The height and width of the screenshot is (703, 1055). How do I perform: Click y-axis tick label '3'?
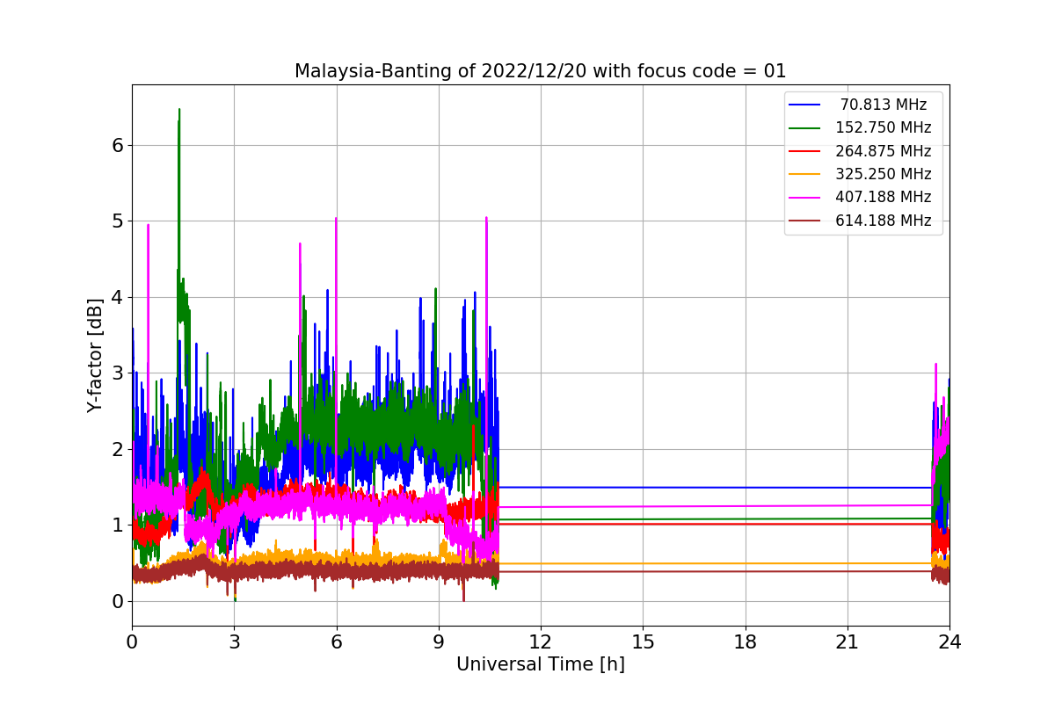pos(117,373)
